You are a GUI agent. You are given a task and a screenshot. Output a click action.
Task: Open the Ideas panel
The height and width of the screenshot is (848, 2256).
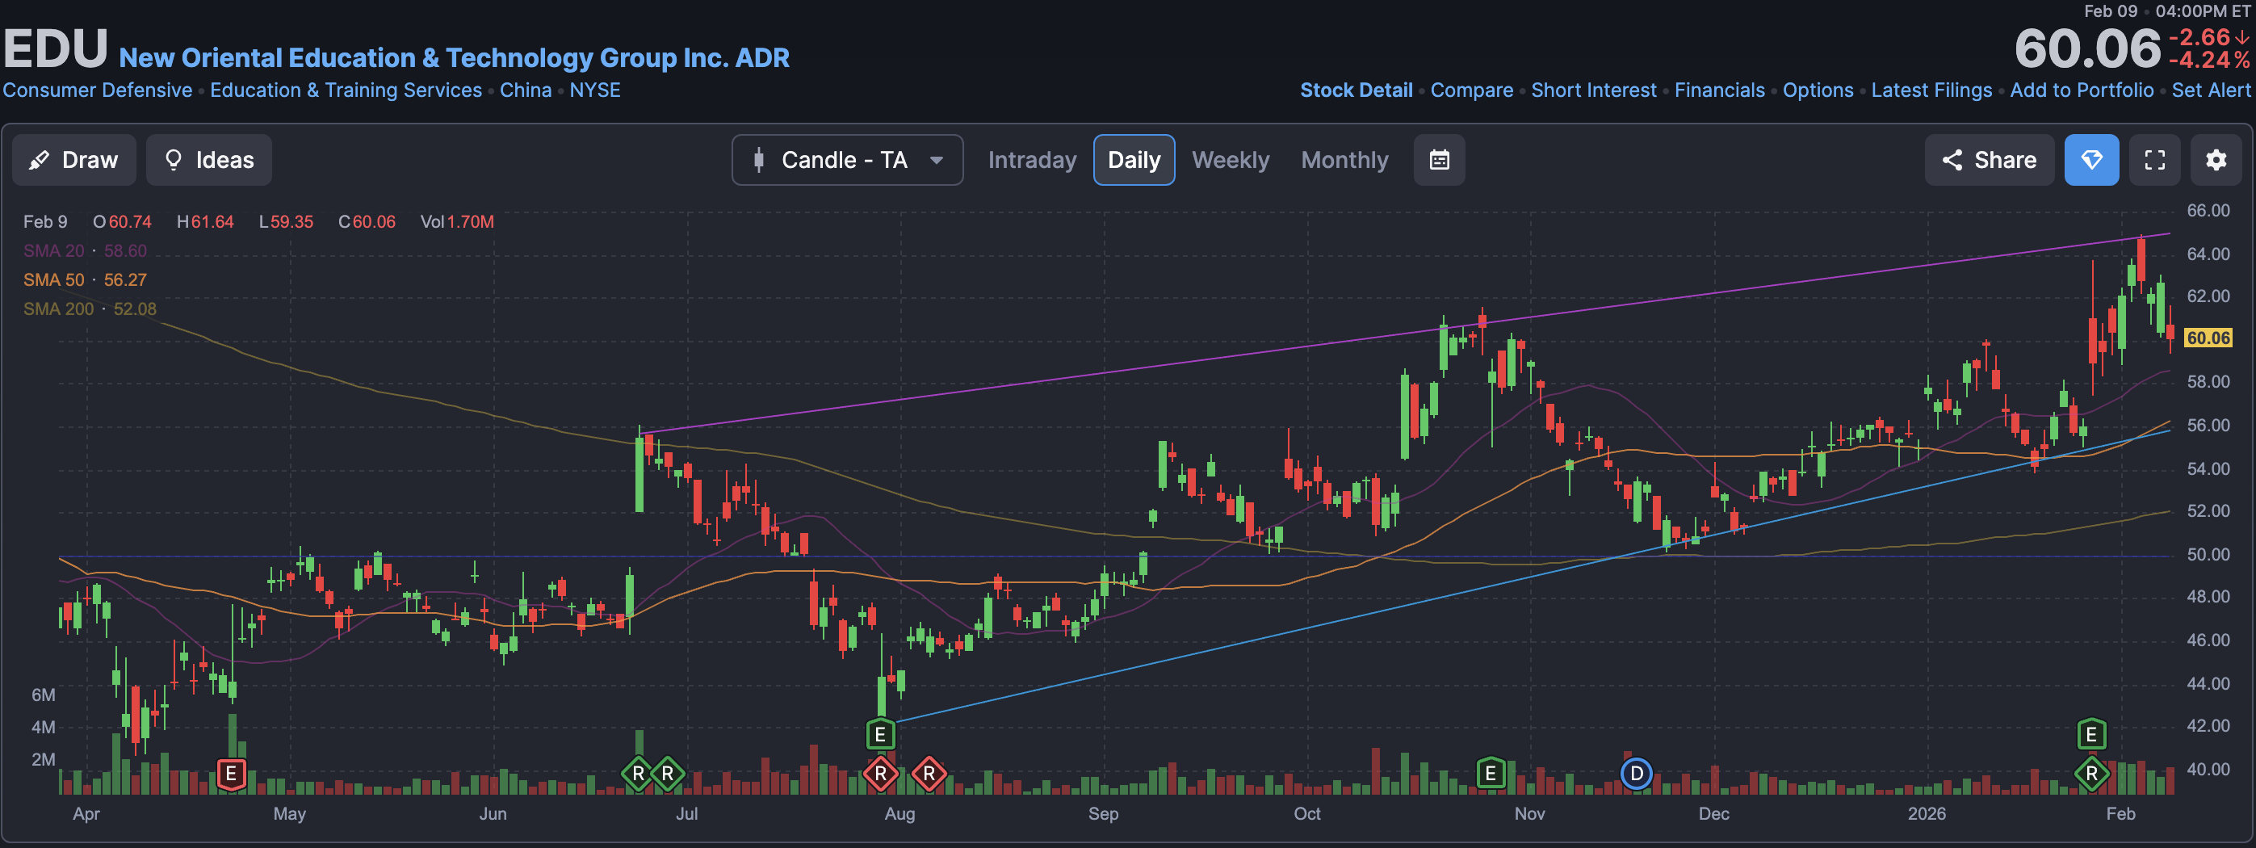coord(208,159)
